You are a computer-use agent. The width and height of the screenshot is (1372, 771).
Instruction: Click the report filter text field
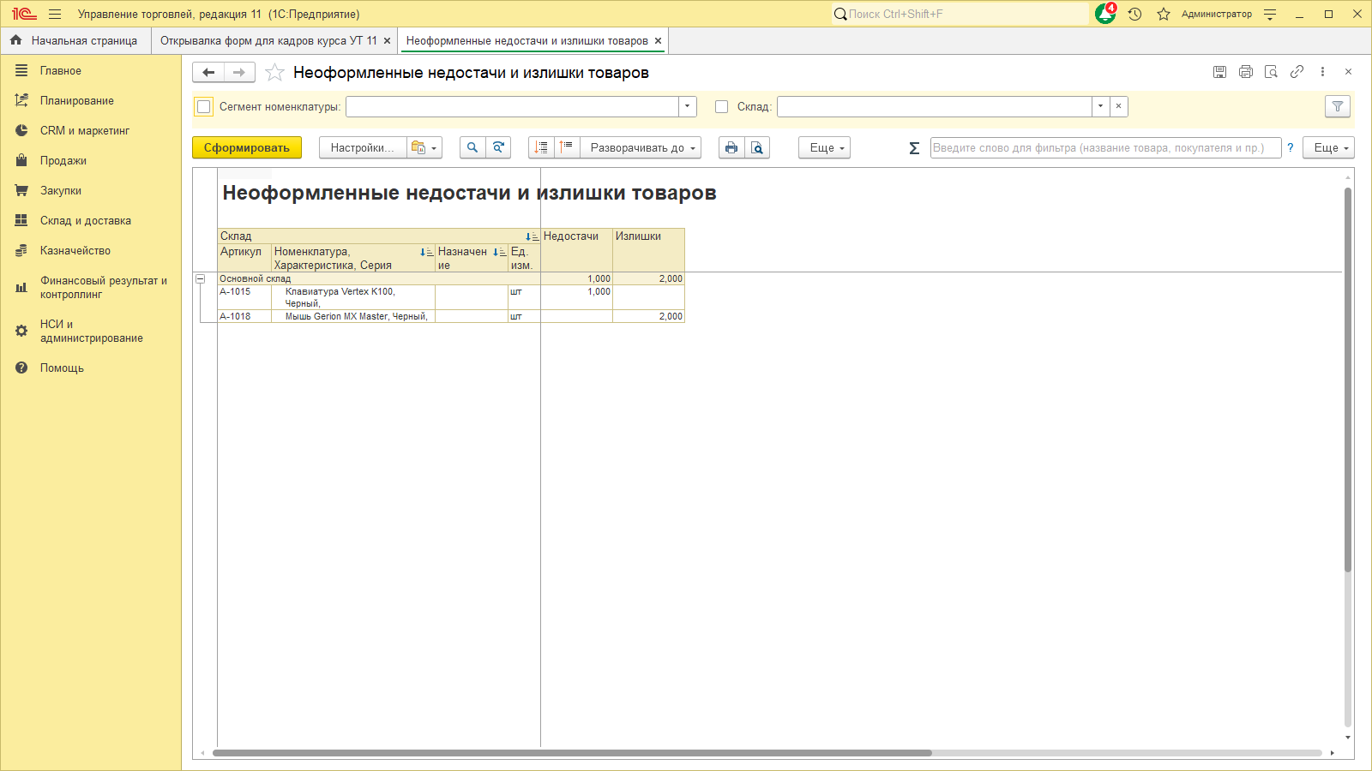pyautogui.click(x=1105, y=147)
